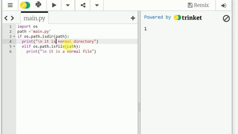
Task: Click the Remix button
Action: [x=198, y=5]
